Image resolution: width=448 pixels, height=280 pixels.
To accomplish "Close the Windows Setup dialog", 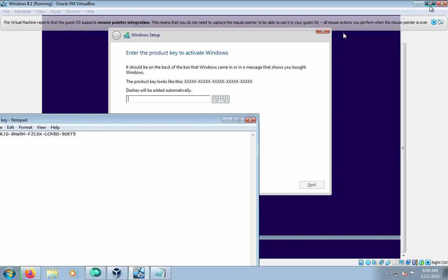I will (x=323, y=31).
